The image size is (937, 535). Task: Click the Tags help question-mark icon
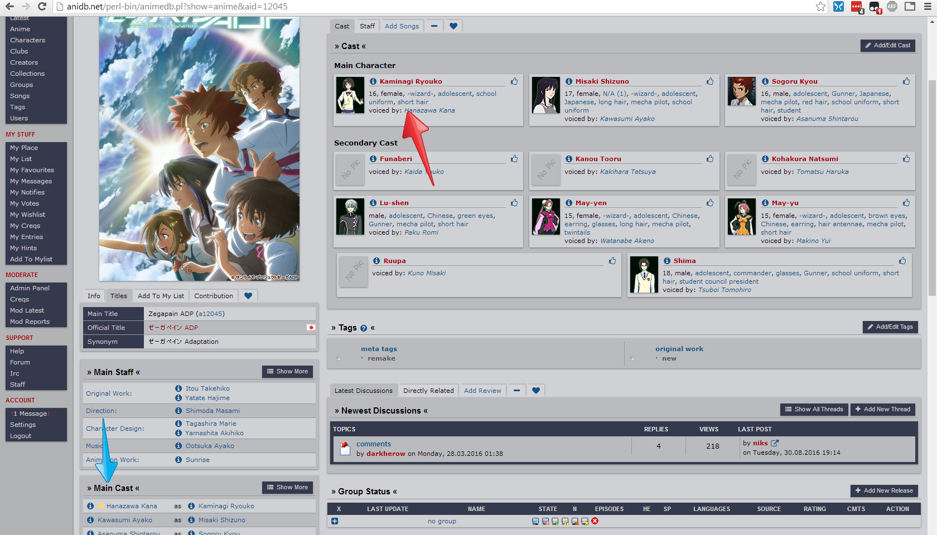[x=364, y=328]
